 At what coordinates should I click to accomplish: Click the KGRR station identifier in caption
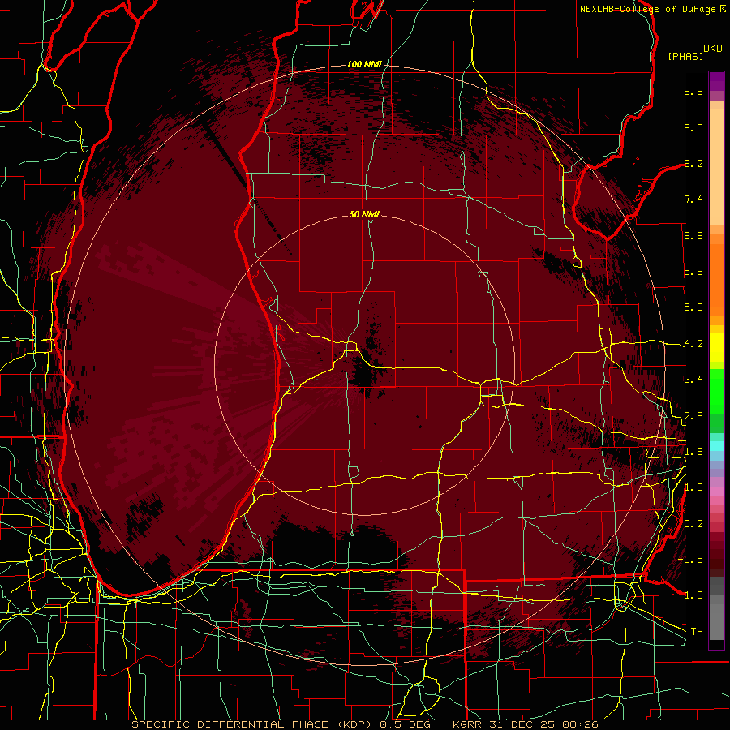(x=468, y=724)
